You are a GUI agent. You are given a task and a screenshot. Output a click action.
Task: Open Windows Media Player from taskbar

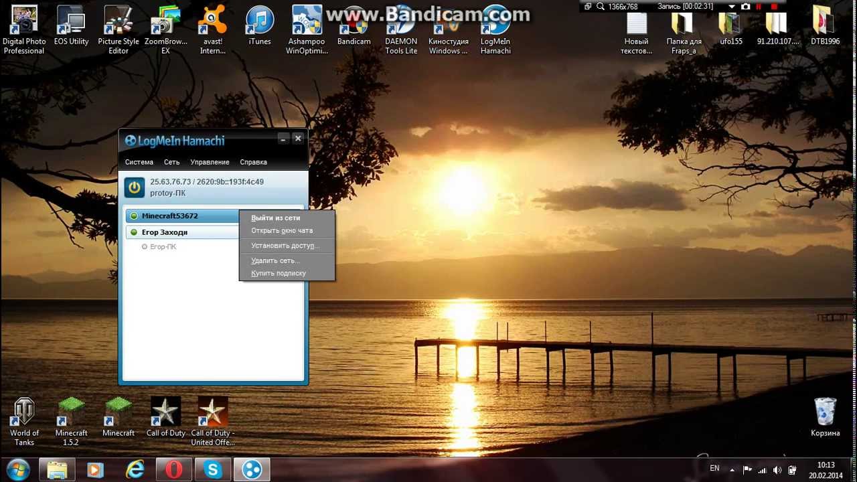pyautogui.click(x=96, y=470)
